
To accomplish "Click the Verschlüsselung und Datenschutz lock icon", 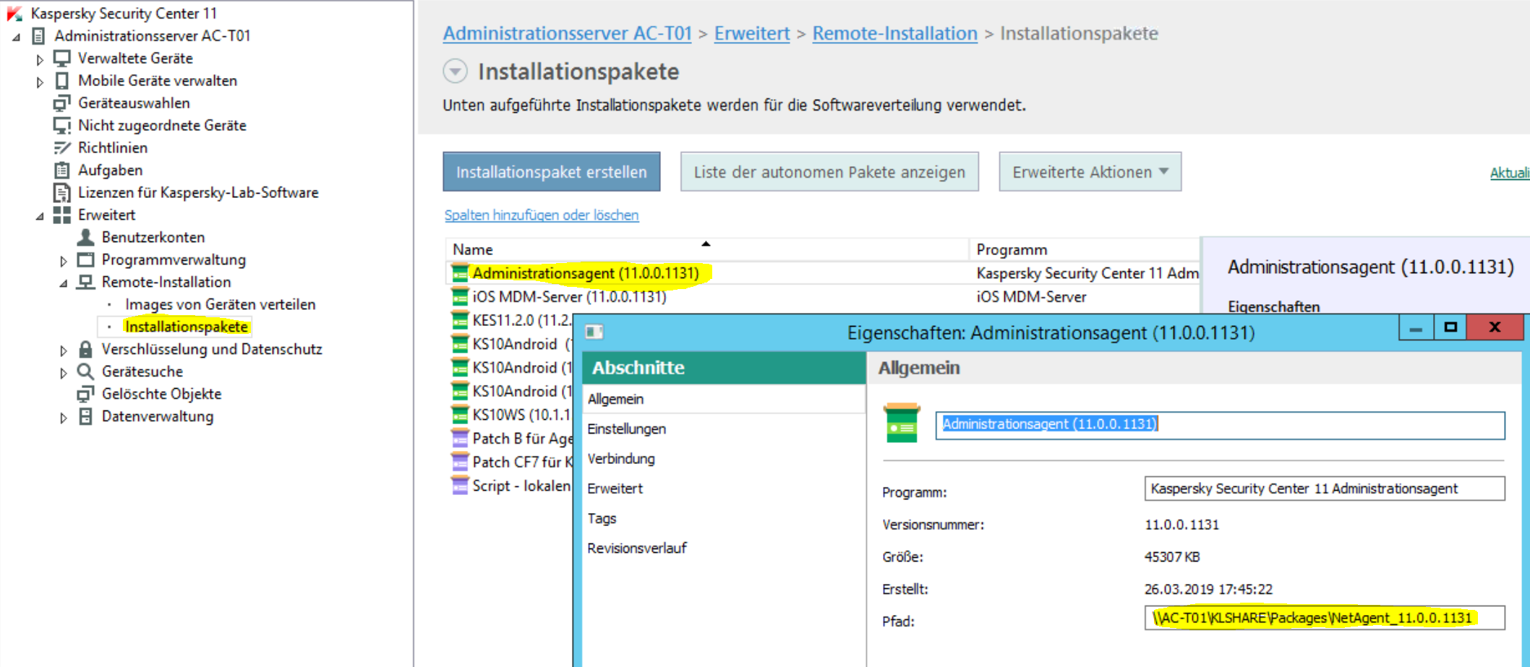I will click(x=85, y=349).
